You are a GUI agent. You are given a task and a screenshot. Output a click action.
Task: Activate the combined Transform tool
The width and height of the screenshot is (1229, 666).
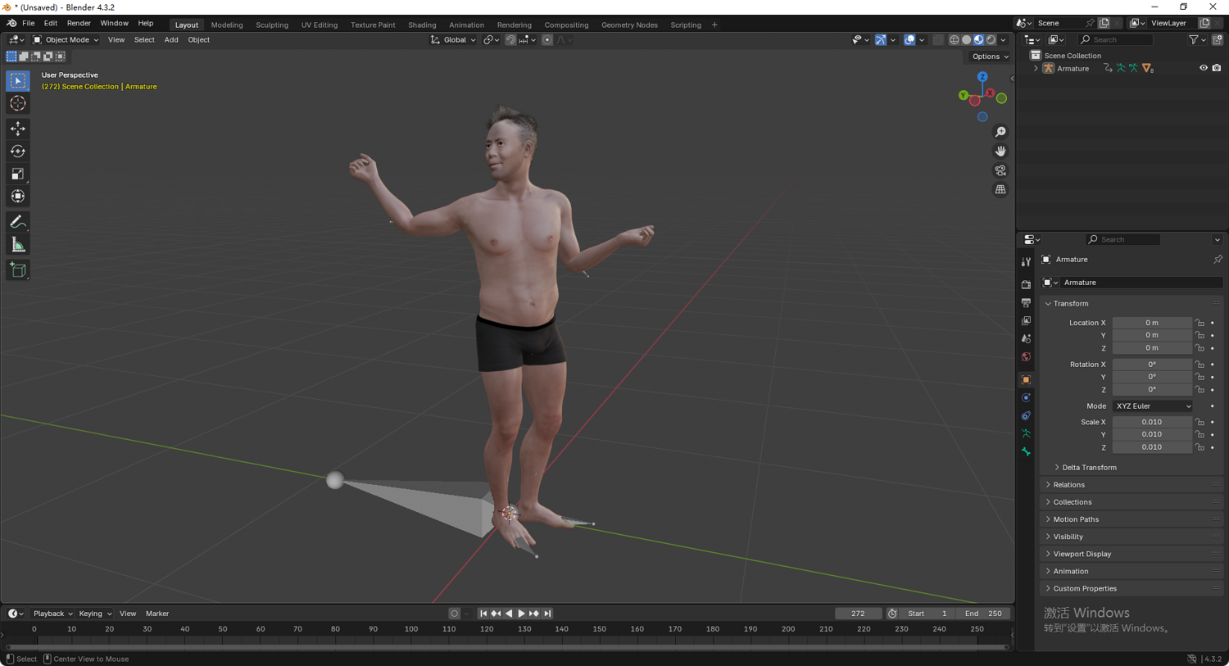tap(17, 197)
